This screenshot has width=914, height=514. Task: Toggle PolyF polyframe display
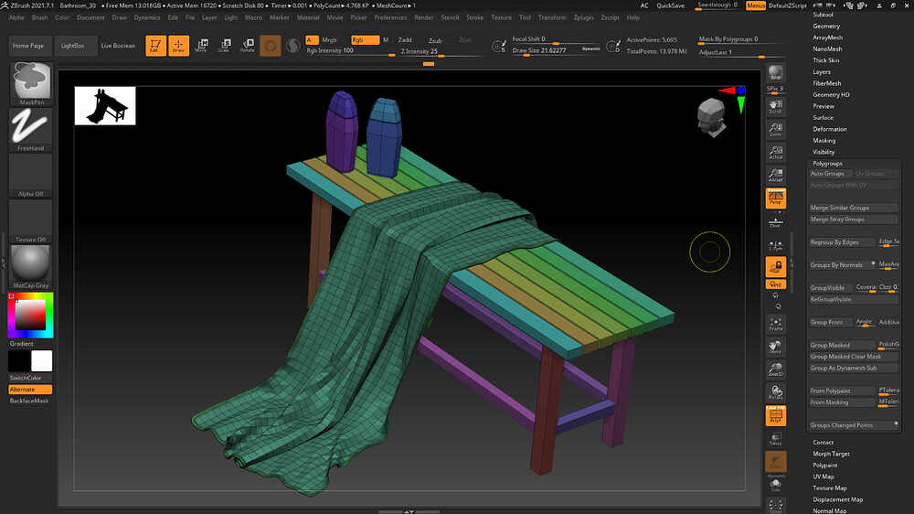coord(775,415)
